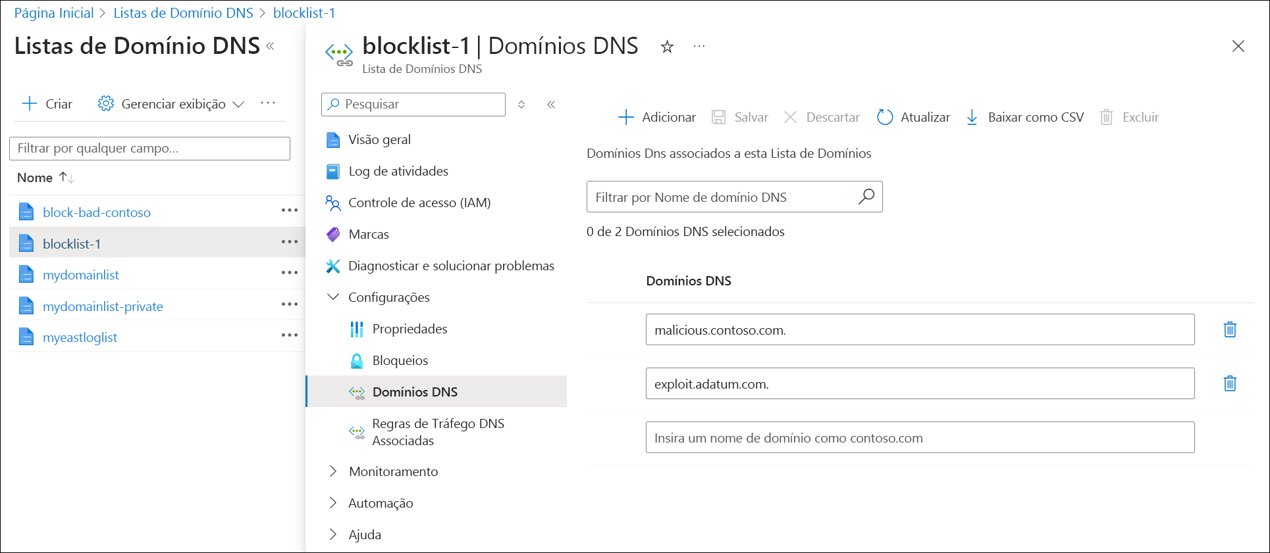
Task: Click the blocklist-1 breadcrumb
Action: pyautogui.click(x=304, y=13)
